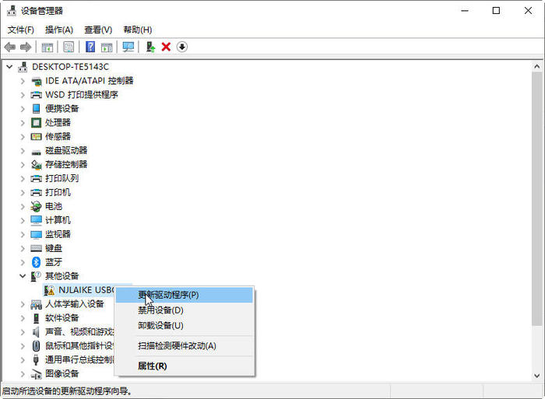545x399 pixels.
Task: Open the 帮助(H) menu
Action: tap(138, 30)
